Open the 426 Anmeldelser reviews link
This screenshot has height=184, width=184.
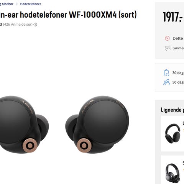pyautogui.click(x=18, y=25)
